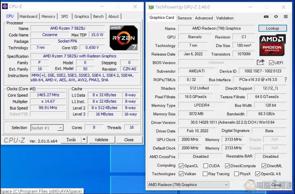Switch to the Mainboard tab
Viewport: 295px width, 194px height.
tap(28, 17)
